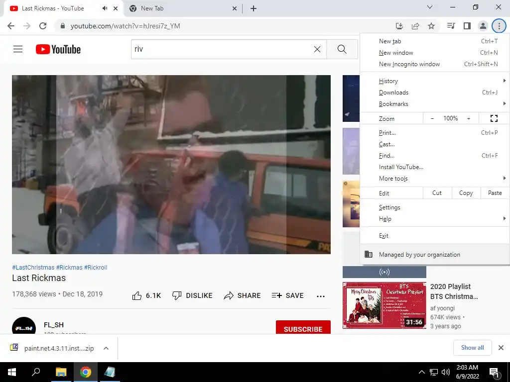Enter fullscreen via zoom row icon

494,118
